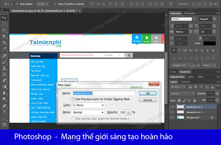This screenshot has height=145, width=221.
Task: Toggle visibility of taimienphi.vn-1 layer
Action: click(x=172, y=112)
